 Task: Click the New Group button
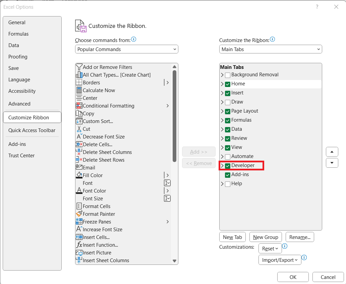pos(266,237)
